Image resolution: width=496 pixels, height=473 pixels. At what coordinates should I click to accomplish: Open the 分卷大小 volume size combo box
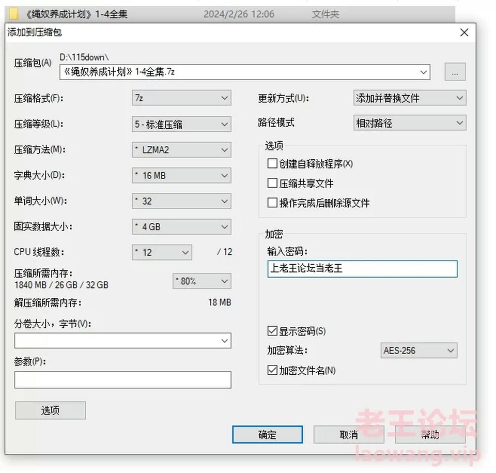[x=123, y=341]
